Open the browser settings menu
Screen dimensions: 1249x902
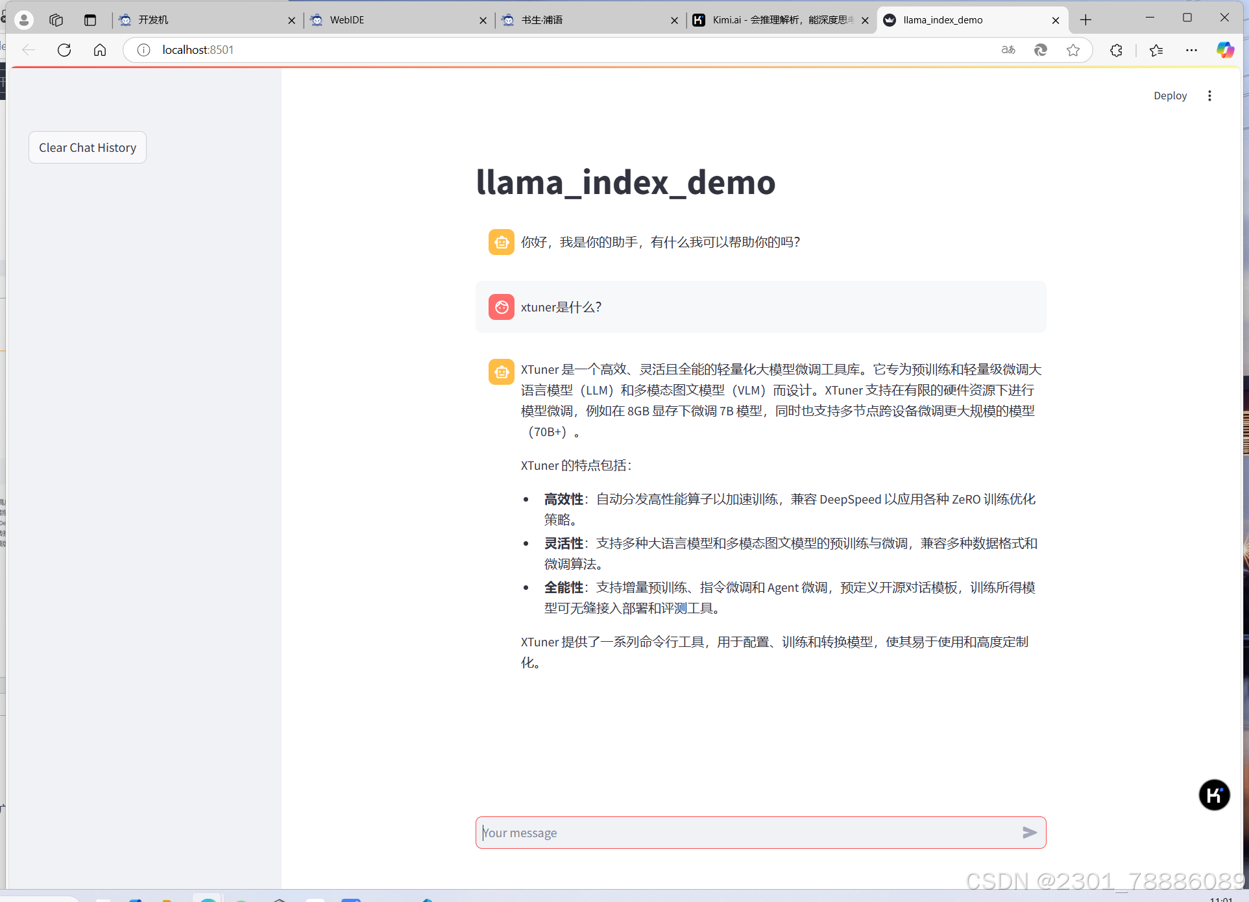pos(1191,50)
